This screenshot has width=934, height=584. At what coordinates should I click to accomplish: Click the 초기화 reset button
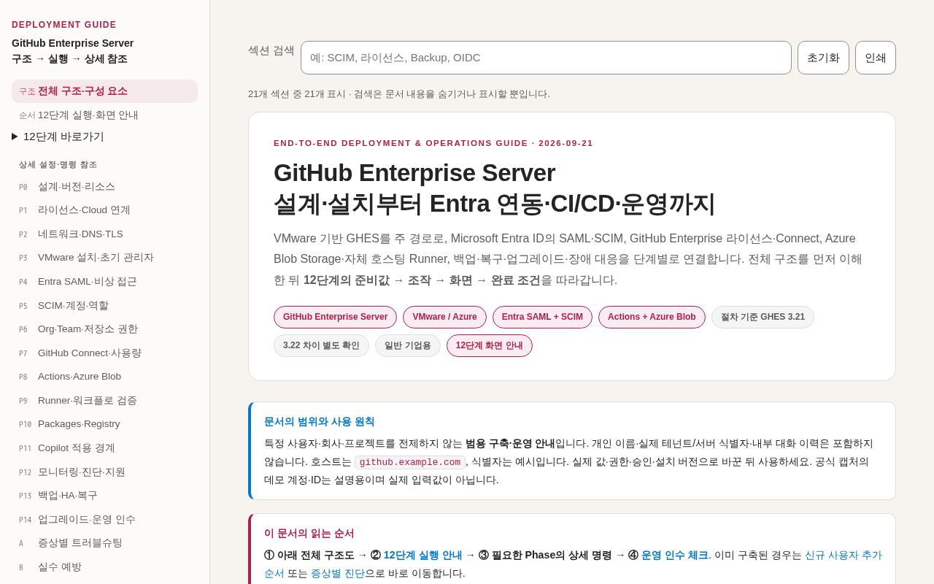coord(823,58)
